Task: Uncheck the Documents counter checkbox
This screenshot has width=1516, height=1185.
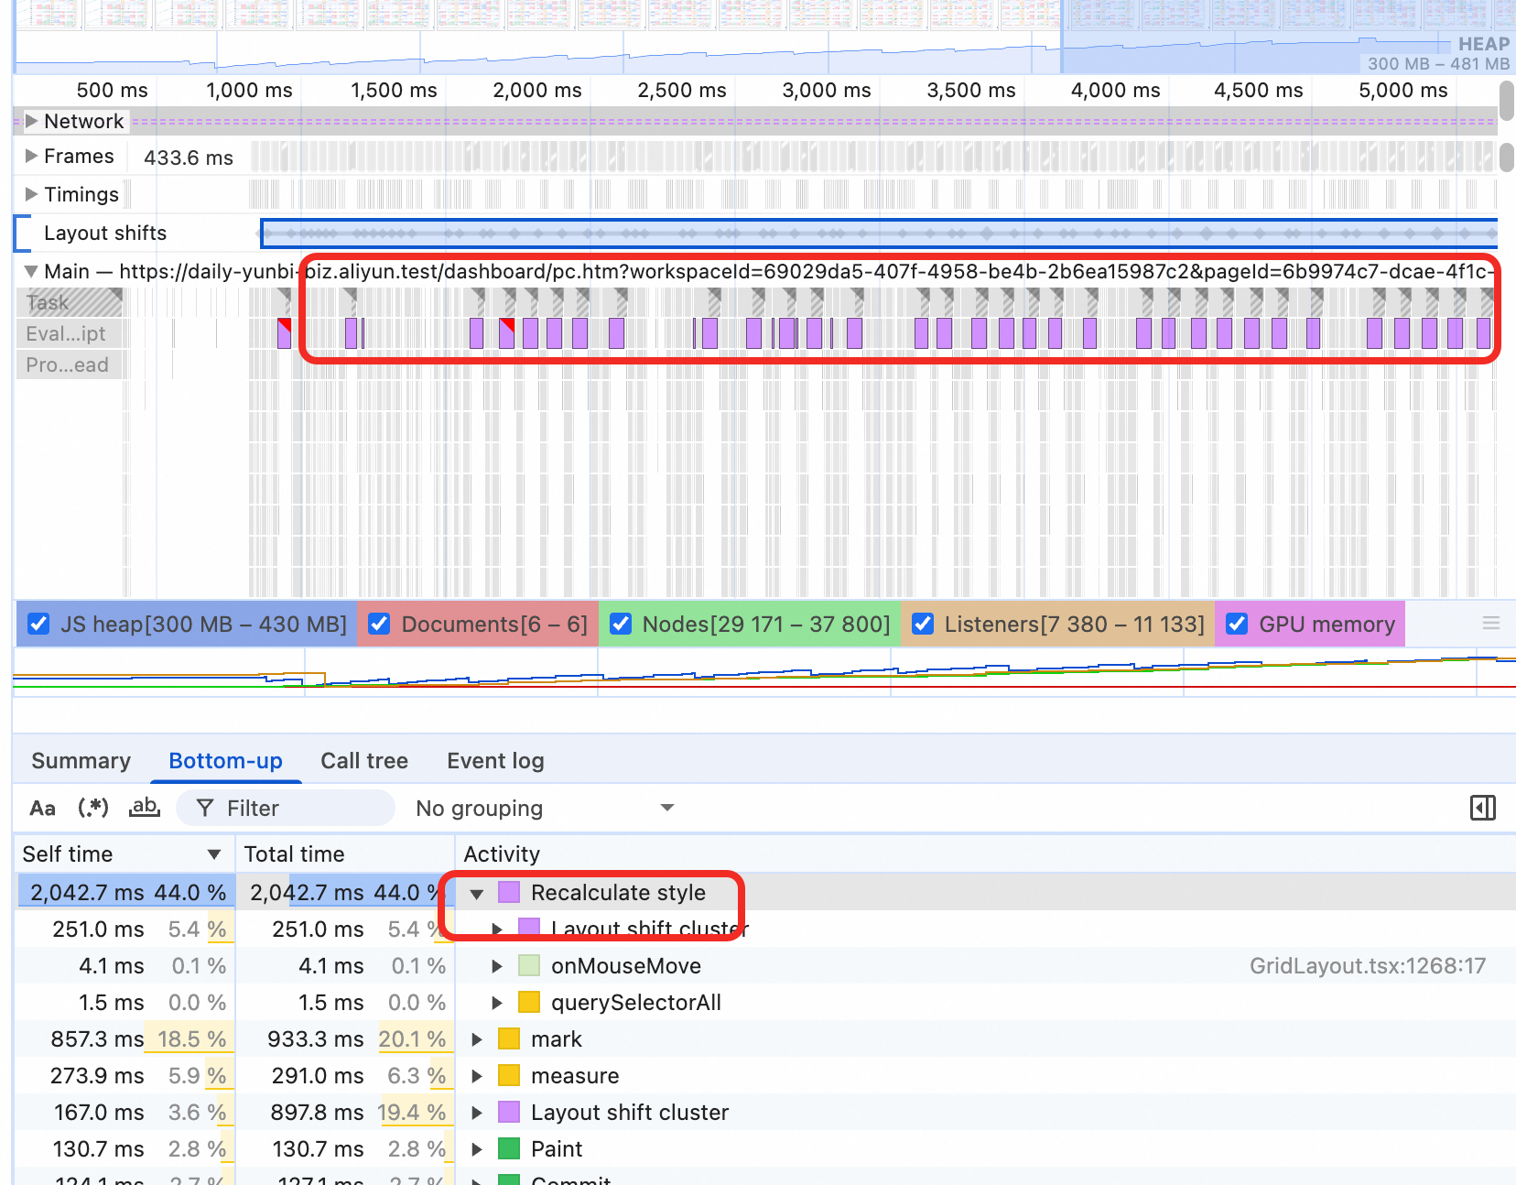Action: [379, 624]
